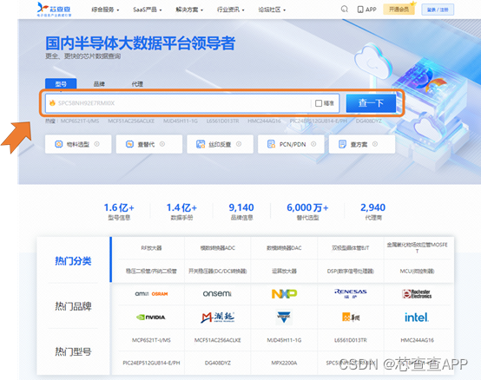Select the 热门分类 side tab
This screenshot has height=380, width=481.
(x=73, y=261)
